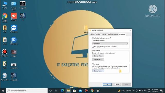The height and width of the screenshot is (93, 165).
Task: Open the General items dropdown
Action: tap(110, 44)
